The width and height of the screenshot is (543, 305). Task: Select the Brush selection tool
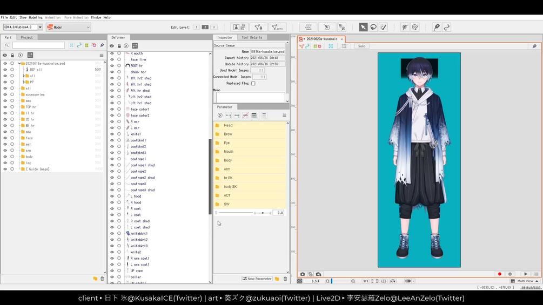(x=384, y=27)
